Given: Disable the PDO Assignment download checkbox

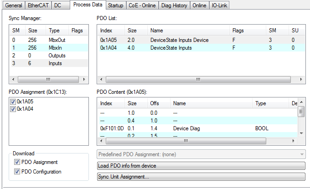Looking at the screenshot, I should (17, 162).
